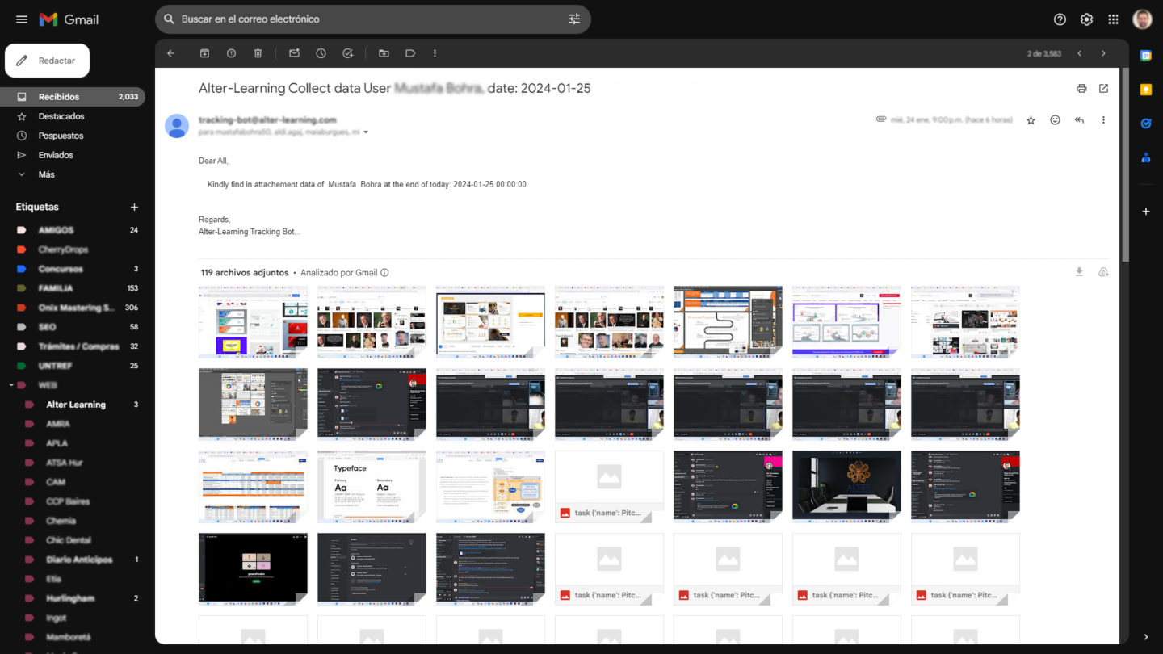The image size is (1163, 654).
Task: Open the email in a new window
Action: pos(1103,89)
